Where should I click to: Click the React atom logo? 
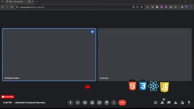point(153,86)
